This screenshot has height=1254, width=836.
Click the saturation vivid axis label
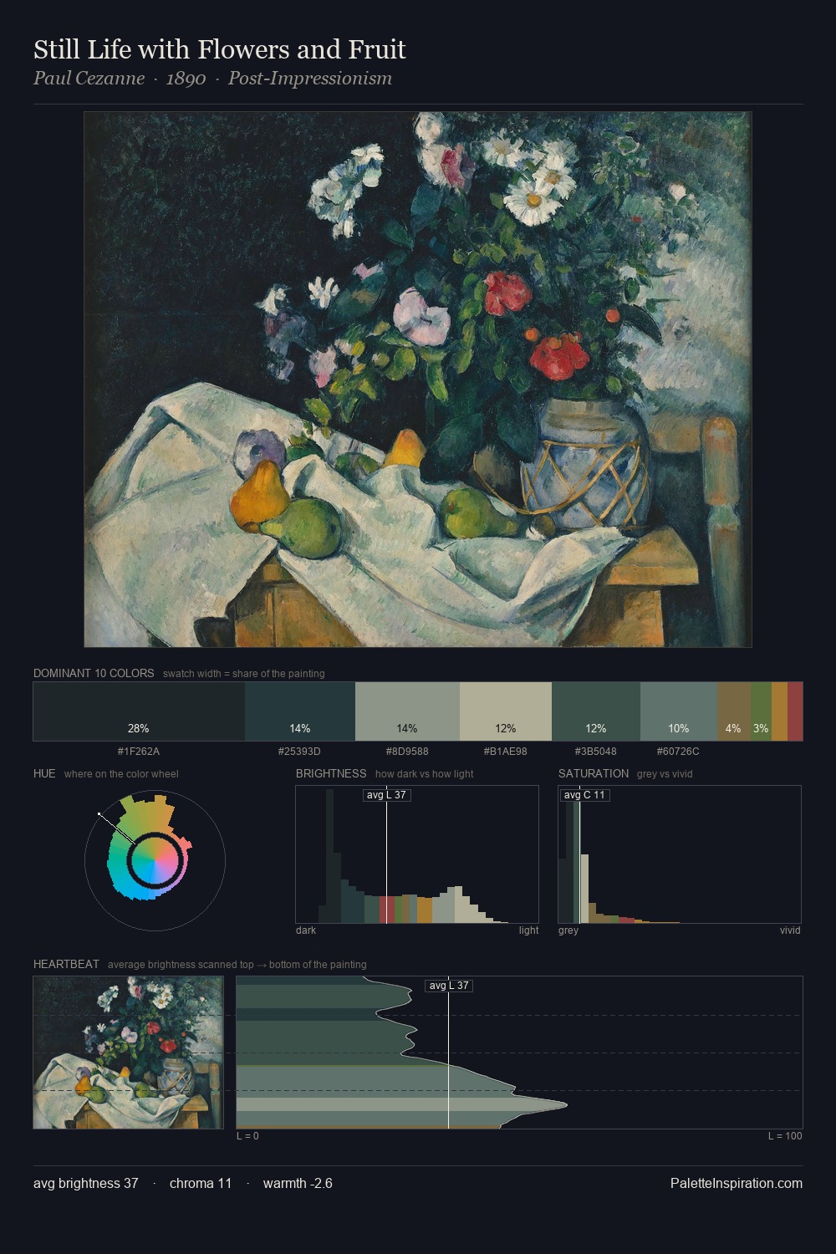[x=790, y=930]
